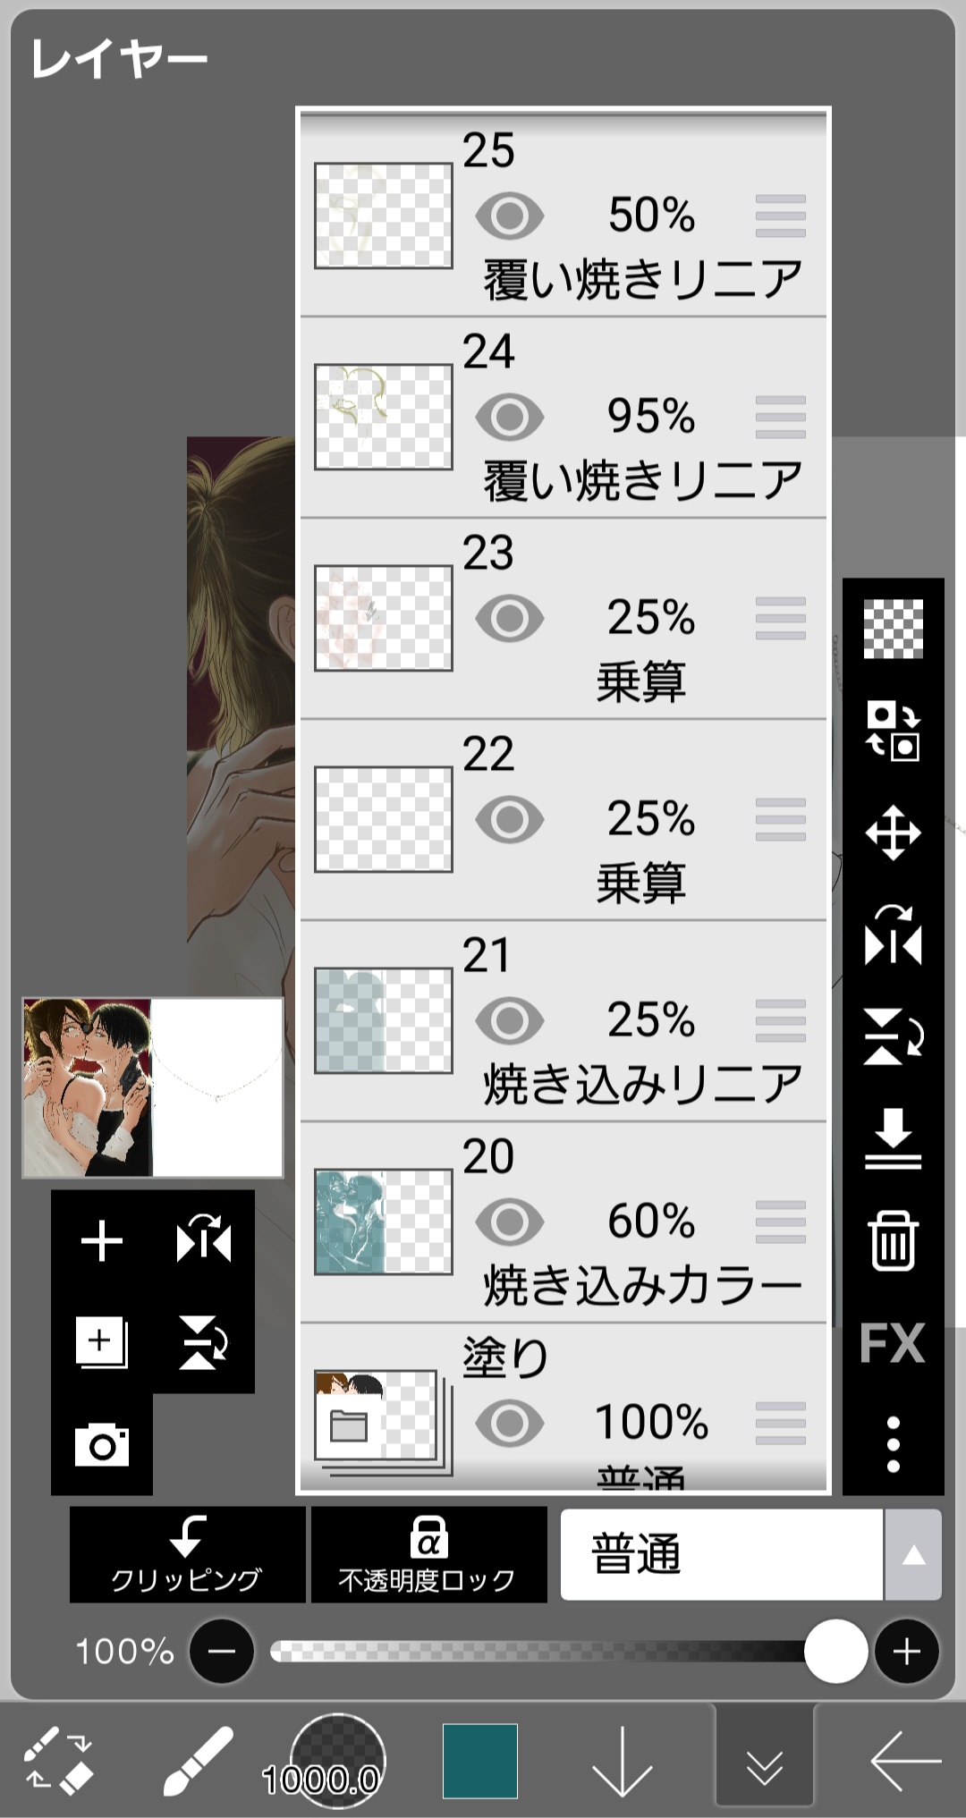
Task: Click the add new layer plus icon
Action: [101, 1241]
